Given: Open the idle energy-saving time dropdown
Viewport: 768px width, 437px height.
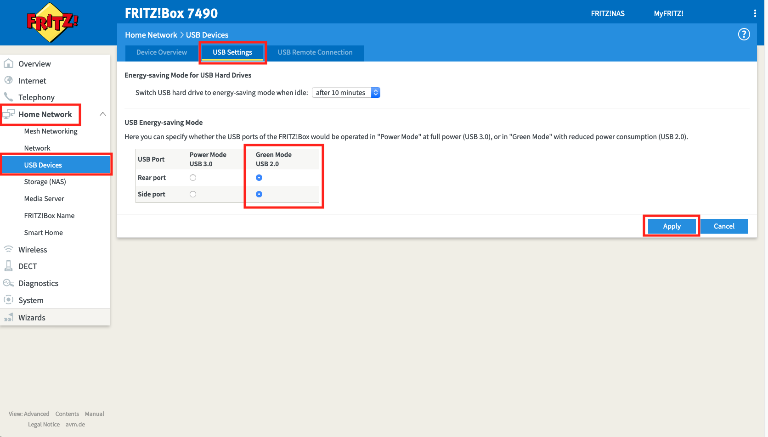Looking at the screenshot, I should pyautogui.click(x=346, y=93).
